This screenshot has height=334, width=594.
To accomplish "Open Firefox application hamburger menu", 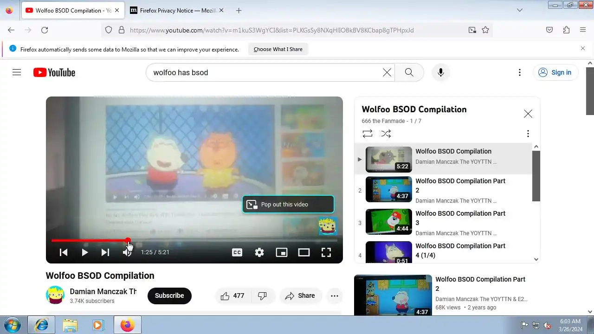I will point(583,30).
